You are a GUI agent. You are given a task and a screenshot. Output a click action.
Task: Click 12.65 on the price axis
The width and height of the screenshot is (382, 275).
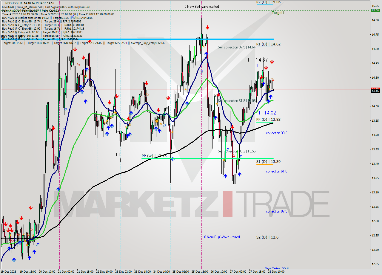pyautogui.click(x=375, y=235)
